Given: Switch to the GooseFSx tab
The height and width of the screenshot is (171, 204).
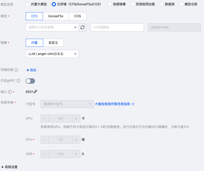Looking at the screenshot, I should coord(56,16).
